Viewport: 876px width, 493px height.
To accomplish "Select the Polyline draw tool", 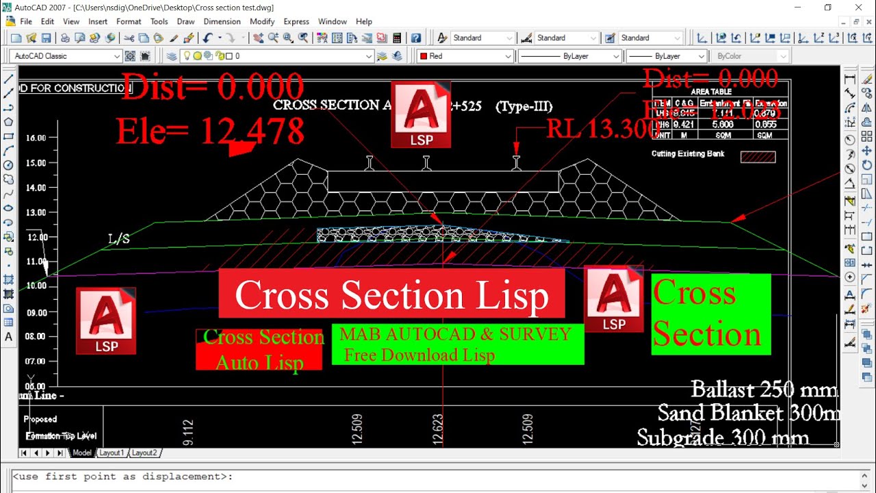I will coord(9,108).
